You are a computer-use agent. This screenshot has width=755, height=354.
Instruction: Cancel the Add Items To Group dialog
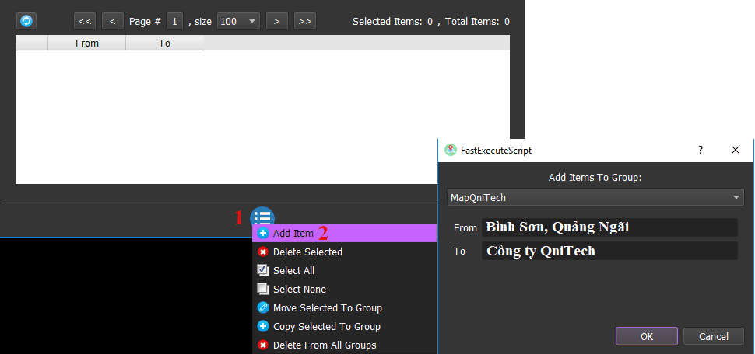click(x=713, y=336)
